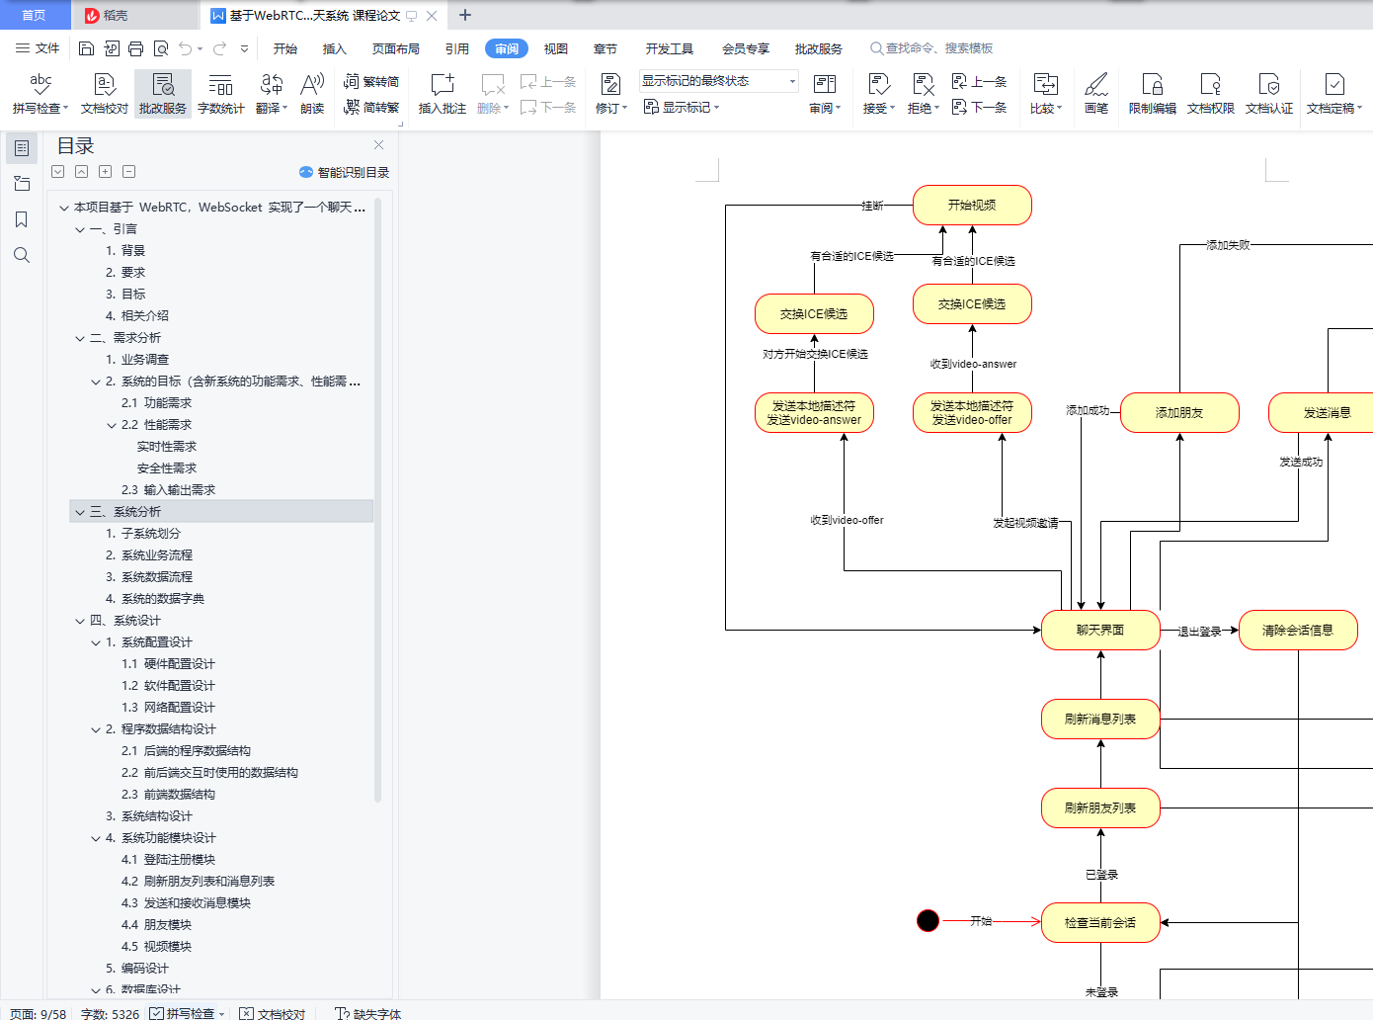Switch to the 引用 ribbon tab
This screenshot has height=1020, width=1373.
457,48
